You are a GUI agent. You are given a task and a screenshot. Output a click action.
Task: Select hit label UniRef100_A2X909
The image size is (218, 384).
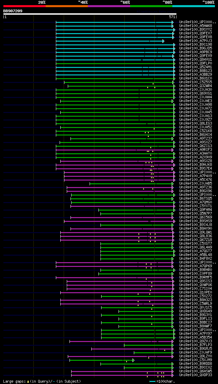click(196, 157)
